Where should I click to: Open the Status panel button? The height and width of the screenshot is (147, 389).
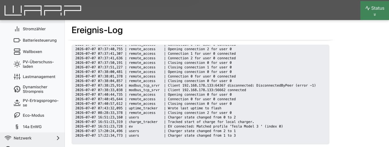pos(375,10)
